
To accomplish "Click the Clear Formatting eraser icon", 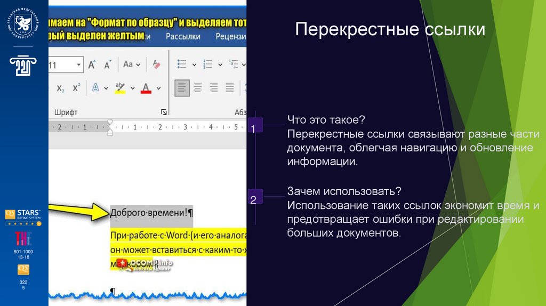I will point(156,65).
